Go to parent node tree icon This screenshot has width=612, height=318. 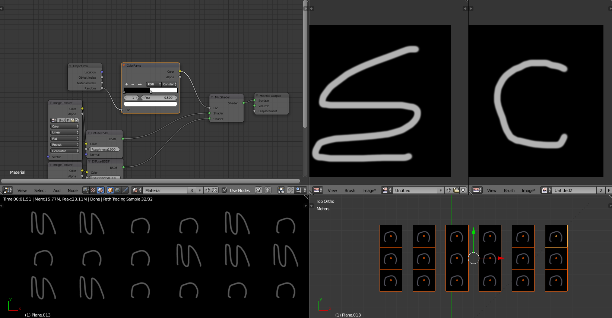click(268, 190)
